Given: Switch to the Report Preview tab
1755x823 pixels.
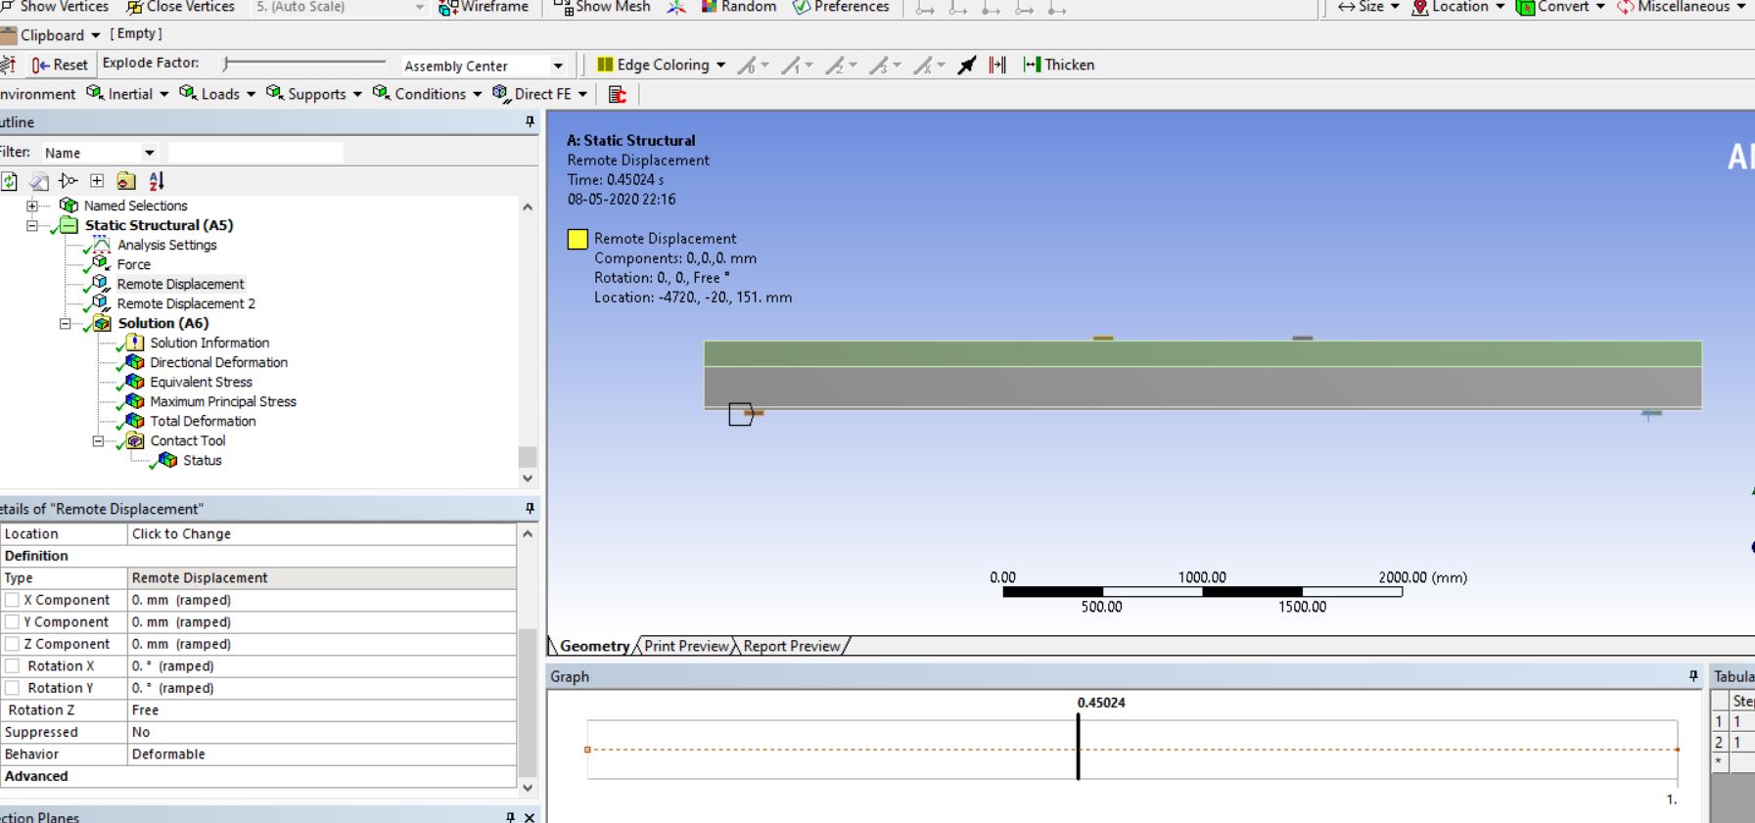Looking at the screenshot, I should pyautogui.click(x=792, y=646).
